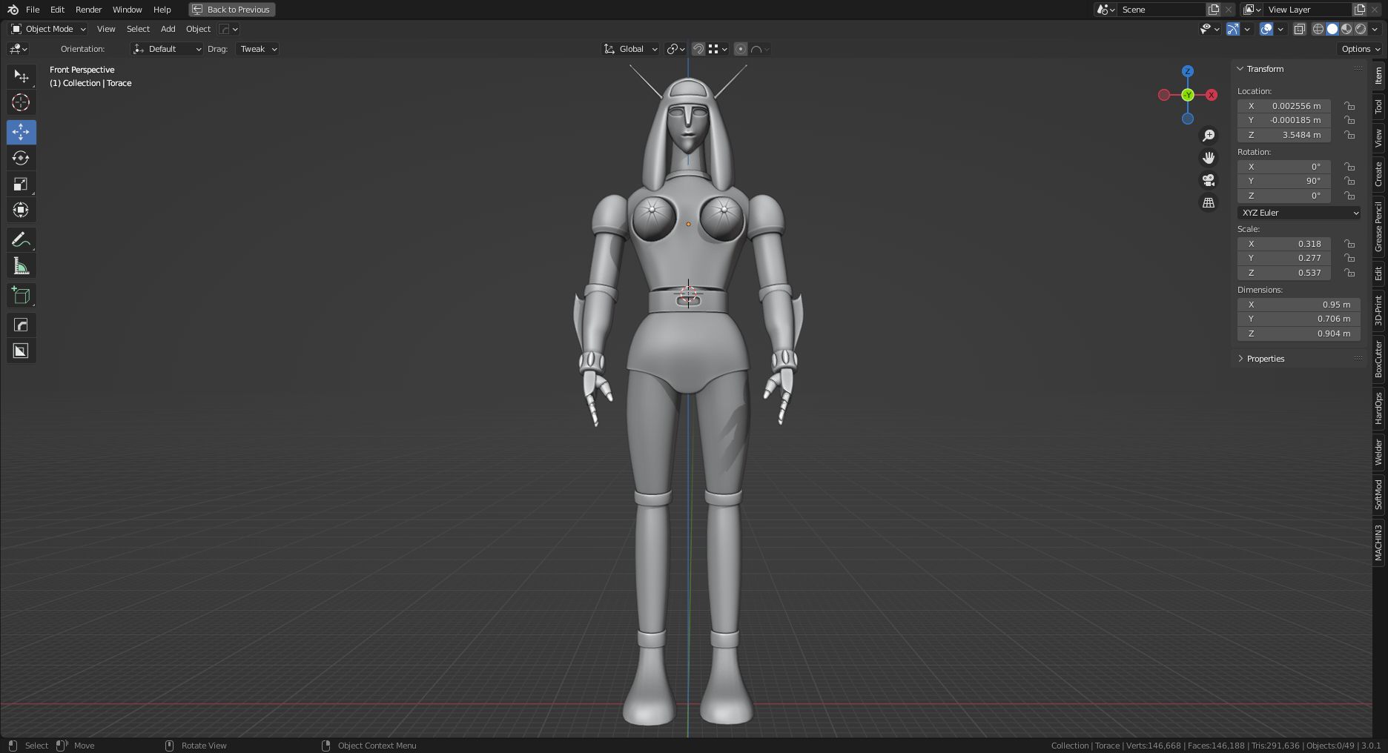Click the Z axis on navigation gizmo
The image size is (1388, 753).
coord(1188,71)
